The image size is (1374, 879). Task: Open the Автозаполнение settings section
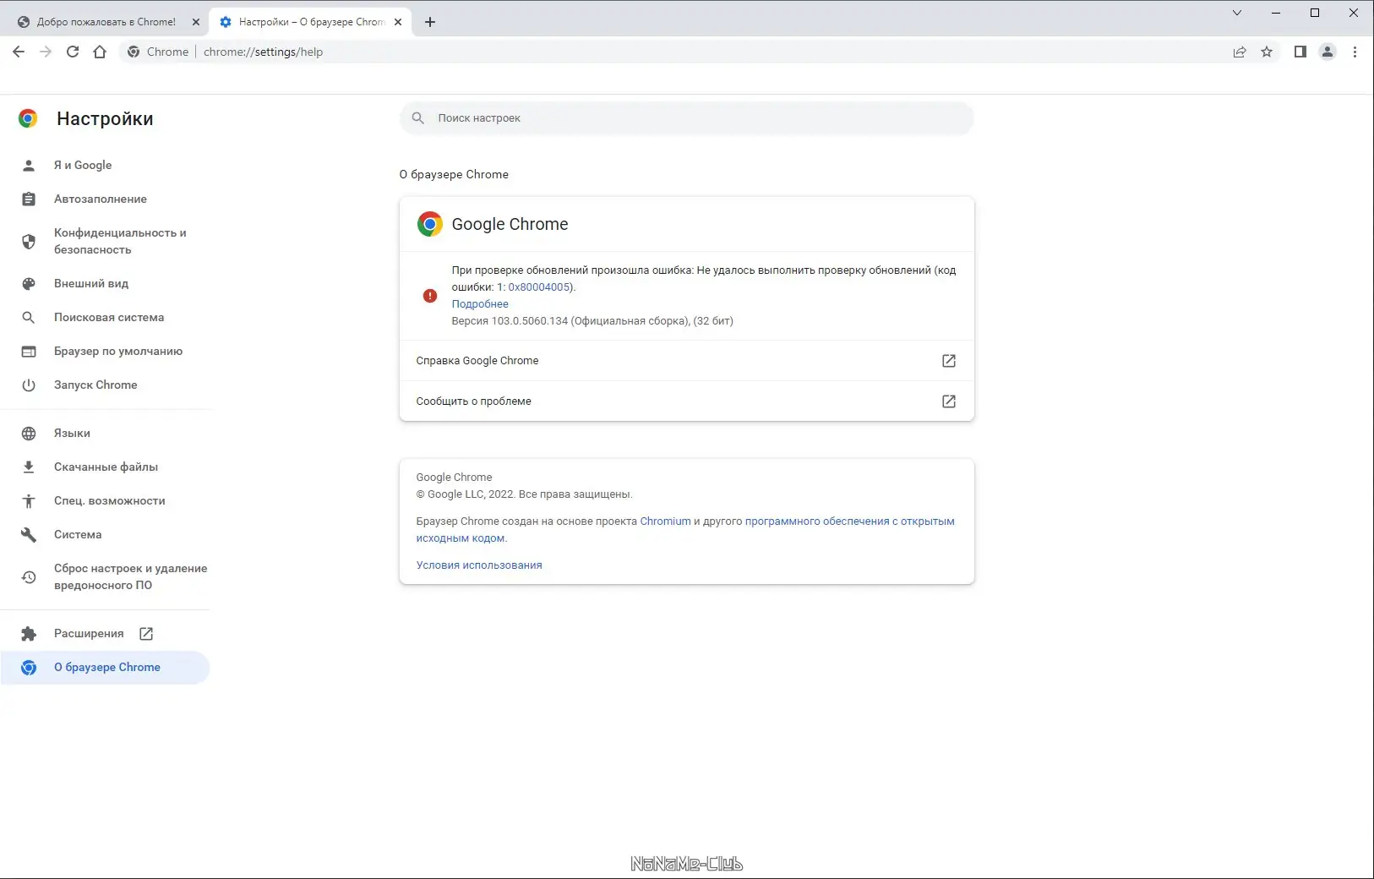(100, 199)
